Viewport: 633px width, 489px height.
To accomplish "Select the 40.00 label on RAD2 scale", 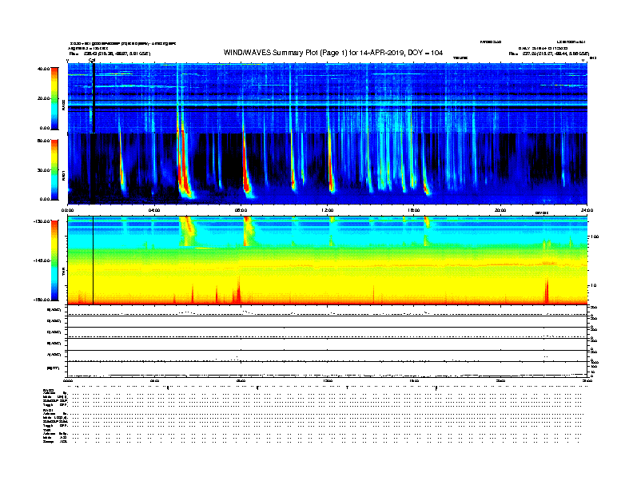I will [x=43, y=69].
